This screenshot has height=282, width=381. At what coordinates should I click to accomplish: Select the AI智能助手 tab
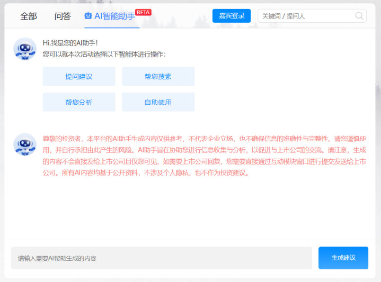point(112,16)
